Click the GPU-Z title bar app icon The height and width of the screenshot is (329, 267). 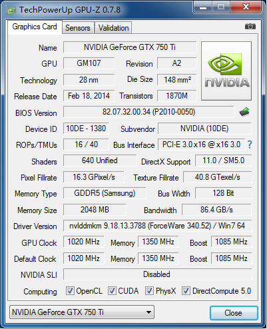coord(11,10)
